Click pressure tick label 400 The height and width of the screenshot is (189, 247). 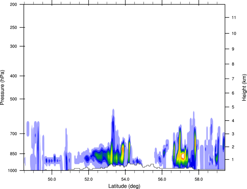13,76
